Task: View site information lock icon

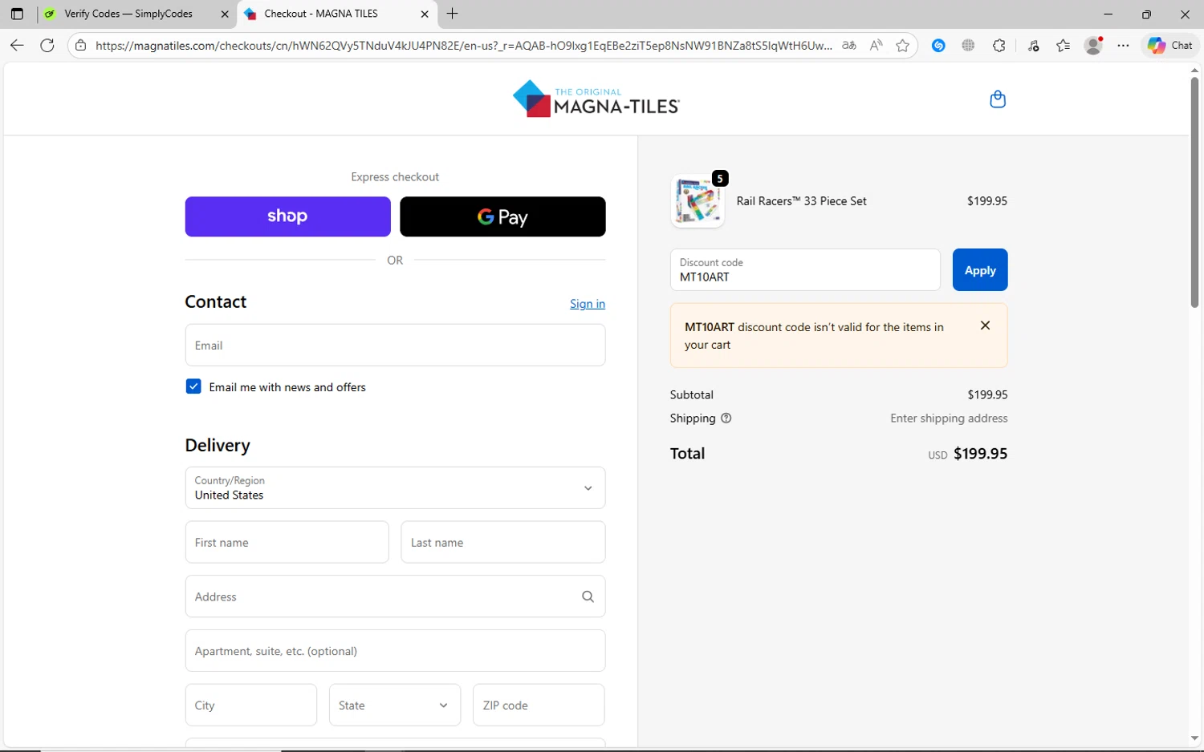Action: (x=80, y=46)
